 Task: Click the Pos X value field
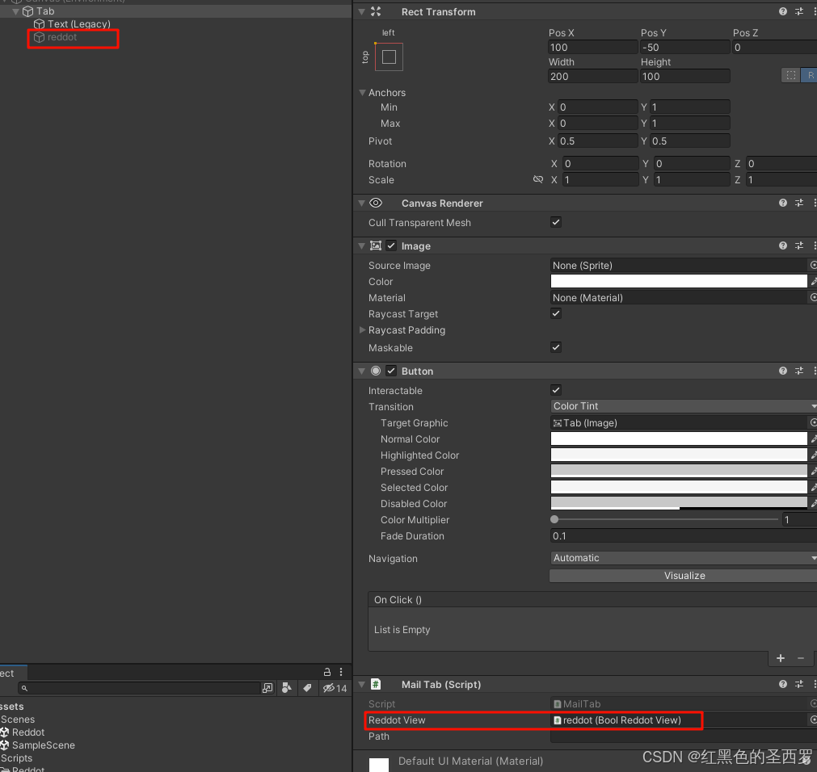click(x=593, y=48)
